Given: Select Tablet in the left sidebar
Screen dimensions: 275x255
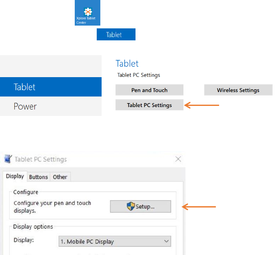Looking at the screenshot, I should pyautogui.click(x=51, y=87).
